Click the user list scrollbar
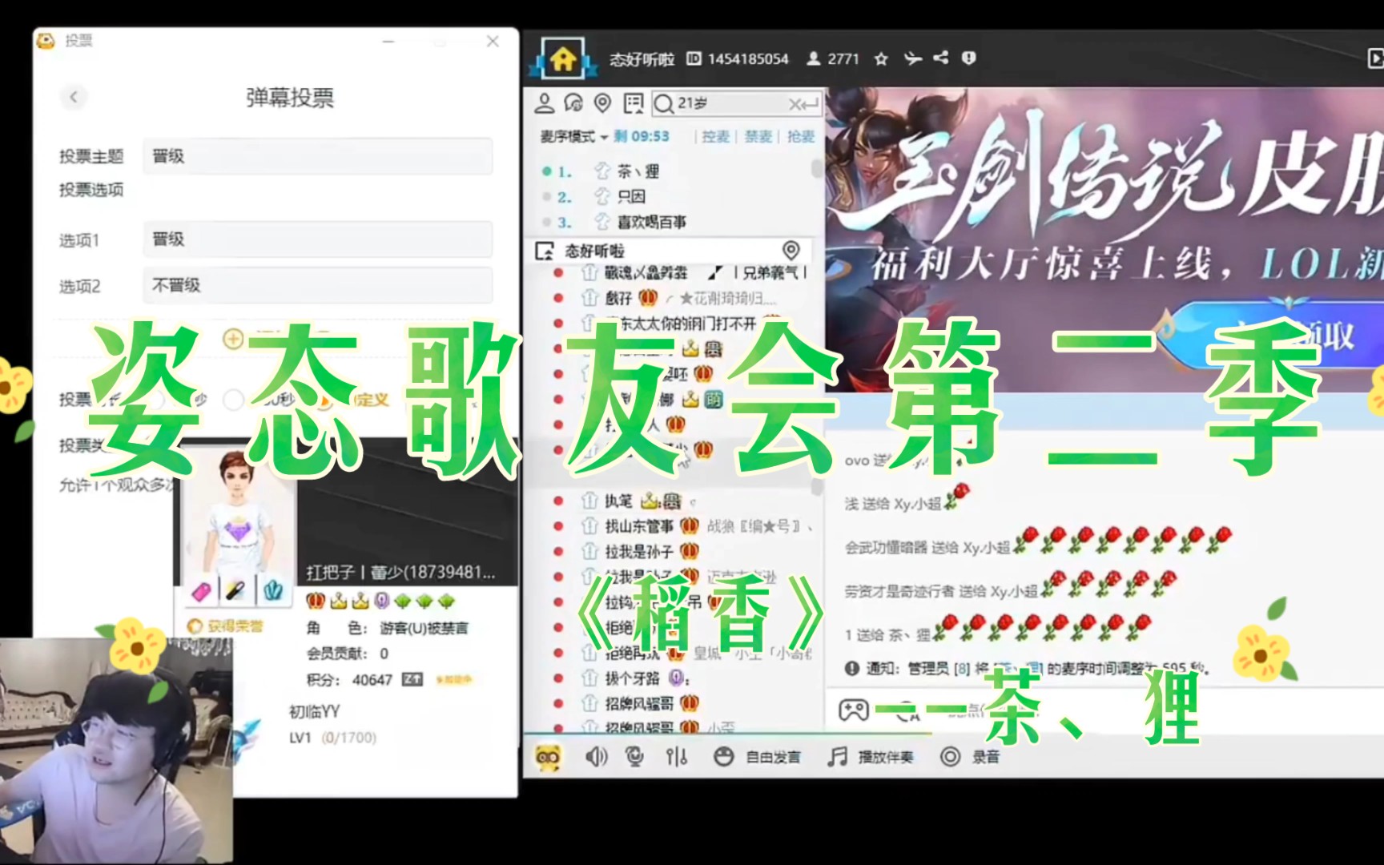 tap(816, 489)
